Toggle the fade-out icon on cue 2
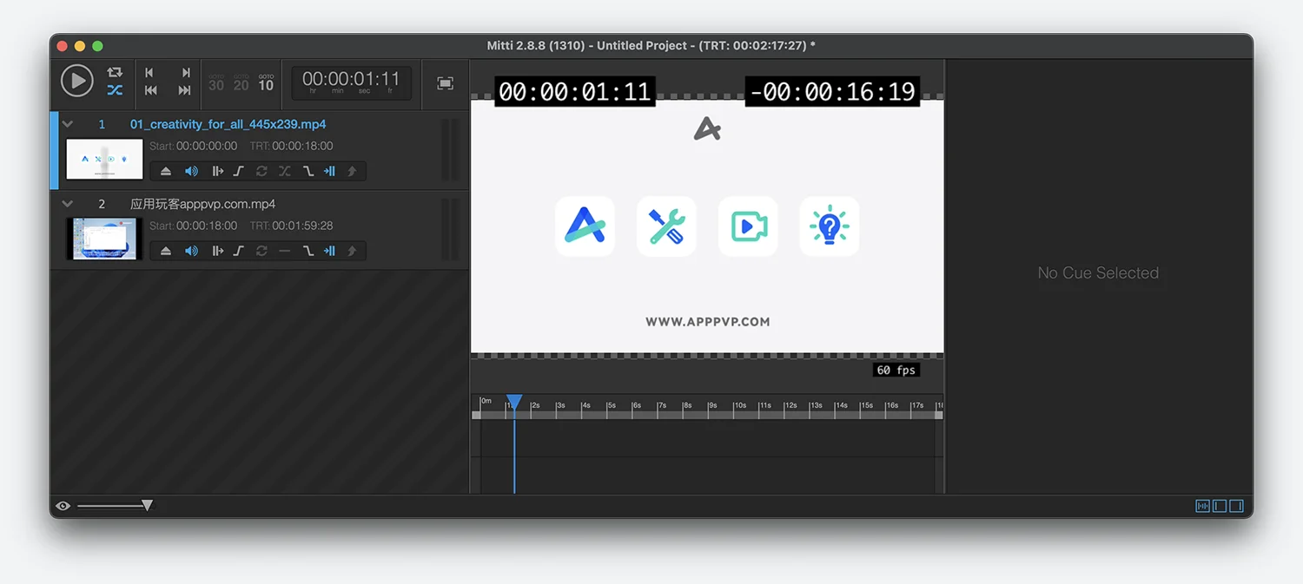This screenshot has width=1303, height=584. pyautogui.click(x=308, y=251)
